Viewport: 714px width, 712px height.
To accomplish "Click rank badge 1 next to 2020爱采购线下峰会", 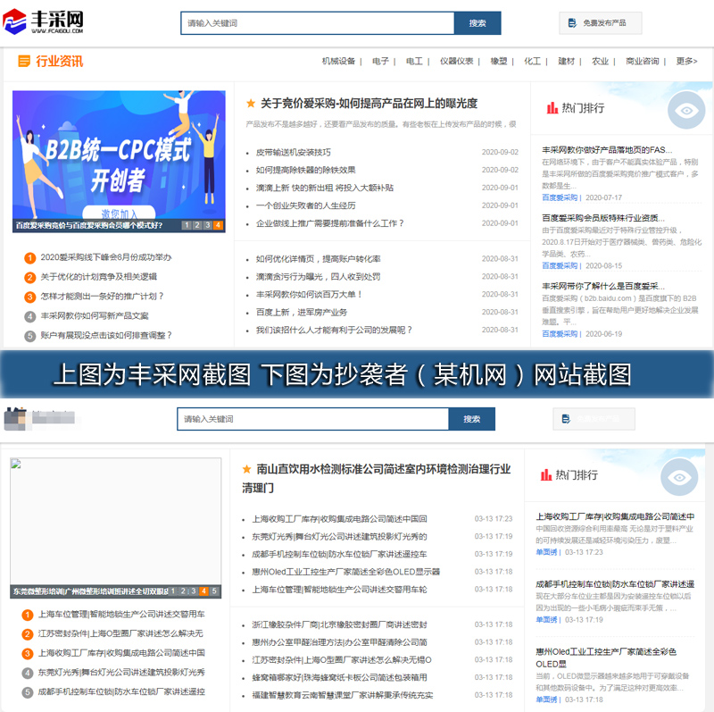I will 29,258.
